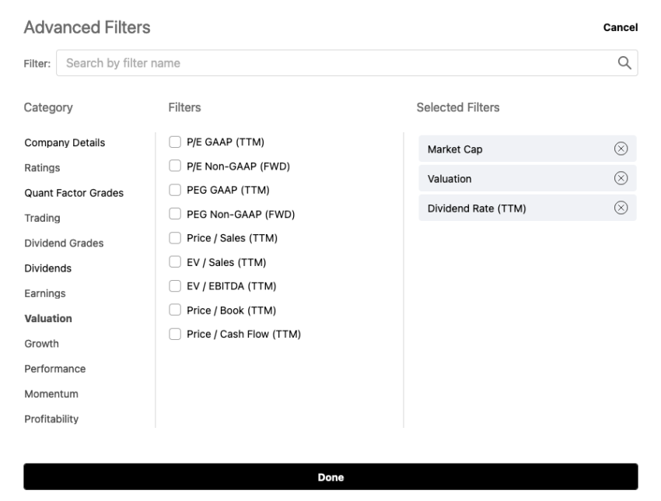Show the Profitability category filters
The width and height of the screenshot is (661, 501).
(x=51, y=419)
